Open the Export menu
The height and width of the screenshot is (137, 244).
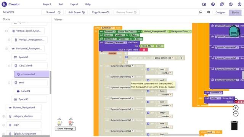(74, 4)
